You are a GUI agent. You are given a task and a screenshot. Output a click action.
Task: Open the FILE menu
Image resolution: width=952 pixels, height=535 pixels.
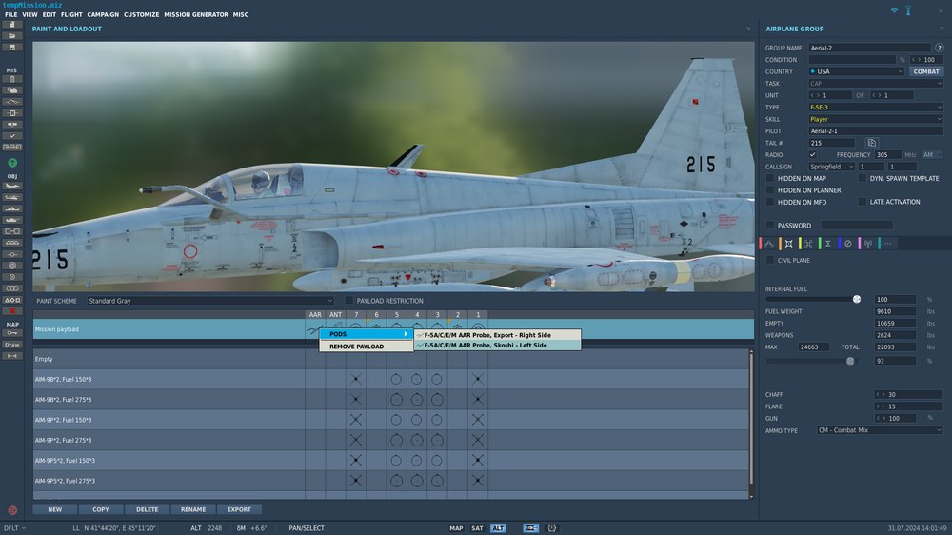pos(10,14)
